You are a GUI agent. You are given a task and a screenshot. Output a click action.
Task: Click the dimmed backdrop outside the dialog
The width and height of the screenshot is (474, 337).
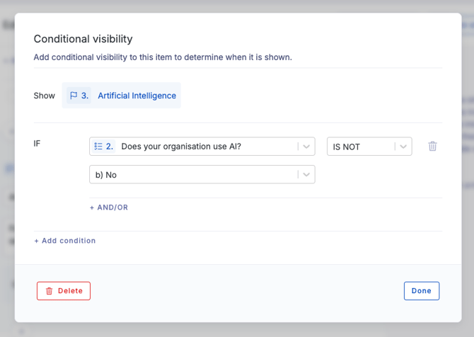click(x=236, y=331)
